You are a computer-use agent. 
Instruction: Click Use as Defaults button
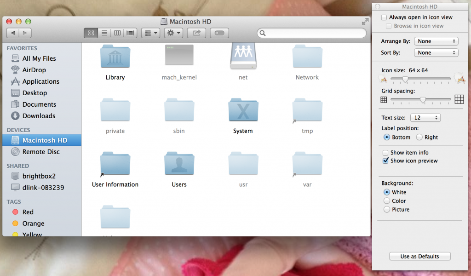pyautogui.click(x=419, y=256)
